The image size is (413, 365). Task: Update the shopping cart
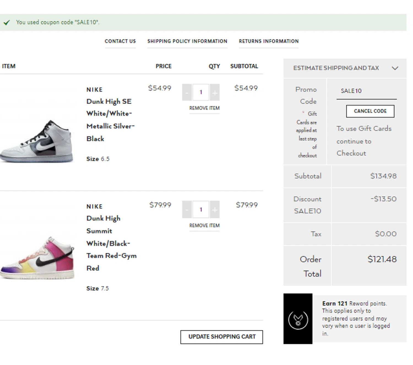[x=222, y=337]
